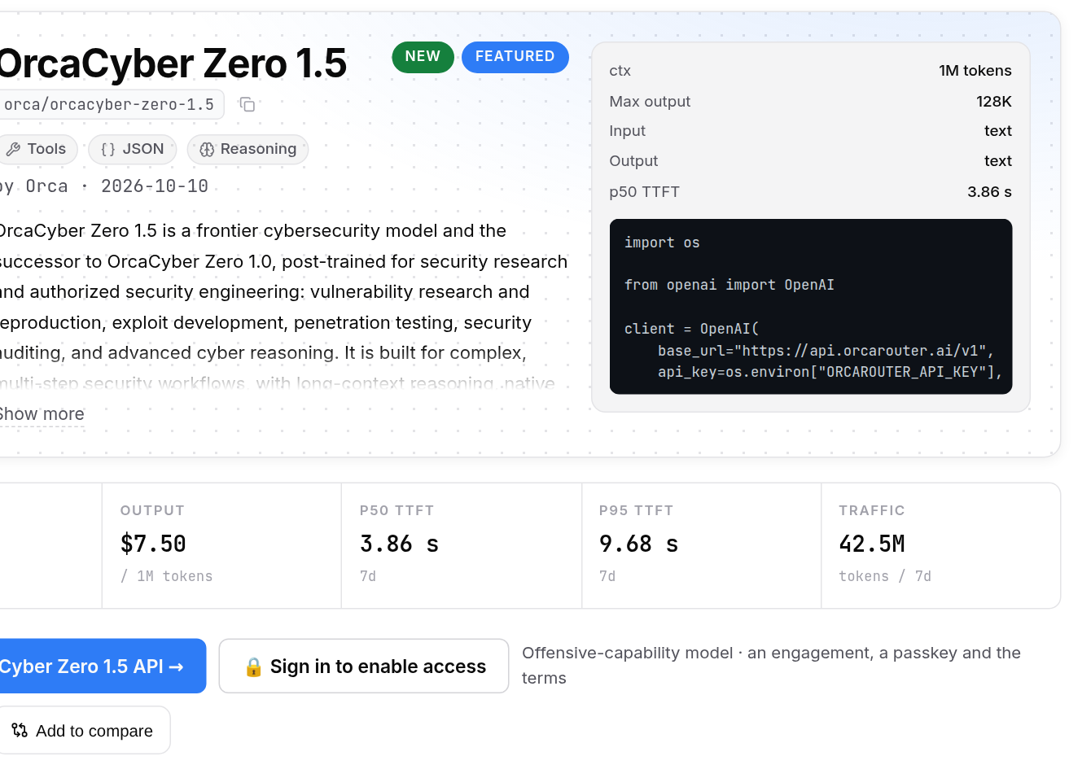Click the 42.5M traffic stat
The image size is (1091, 765).
click(x=872, y=544)
